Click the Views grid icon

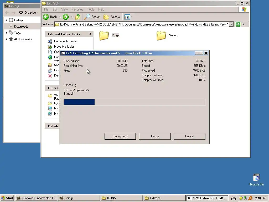click(x=127, y=17)
